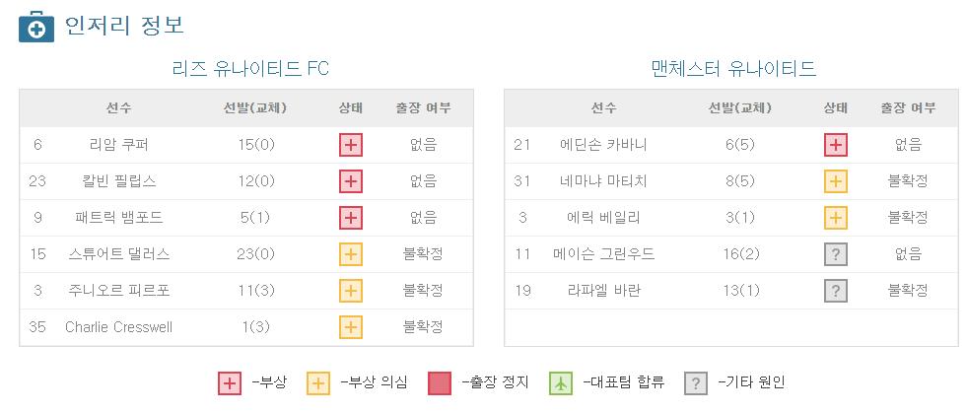Click the gray question mark icon for 라파엘 바란
This screenshot has height=413, width=967.
pos(836,291)
